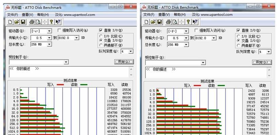Screen dimensions: 278x135
Task: Open queue depth dropdown in right window
Action: click(x=269, y=52)
